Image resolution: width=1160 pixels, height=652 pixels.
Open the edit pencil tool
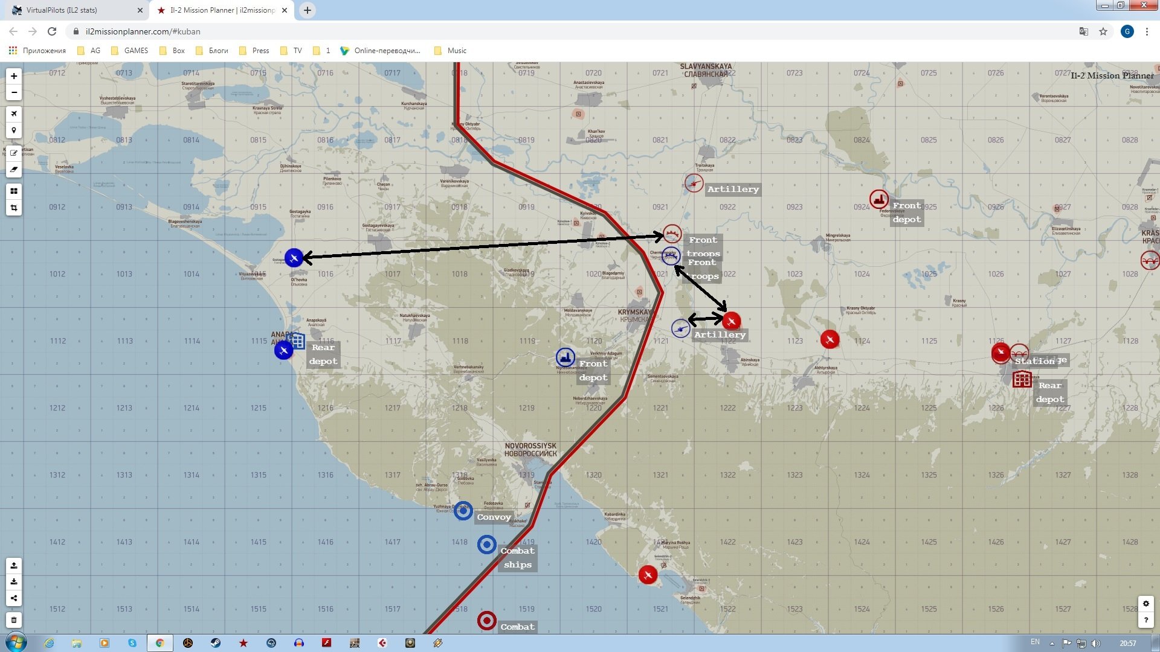click(x=13, y=153)
